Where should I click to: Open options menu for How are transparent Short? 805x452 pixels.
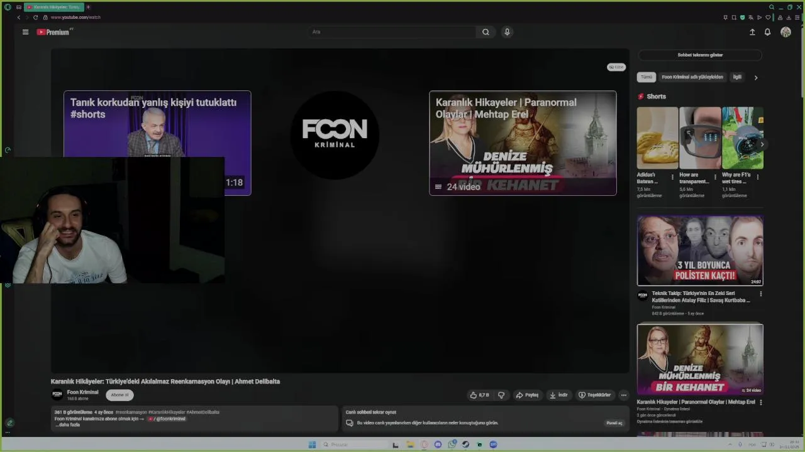(x=715, y=178)
